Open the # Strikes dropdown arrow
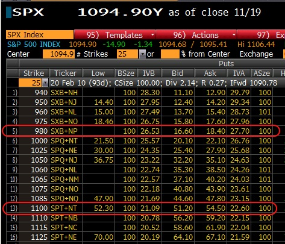This screenshot has height=244, width=285. point(142,54)
